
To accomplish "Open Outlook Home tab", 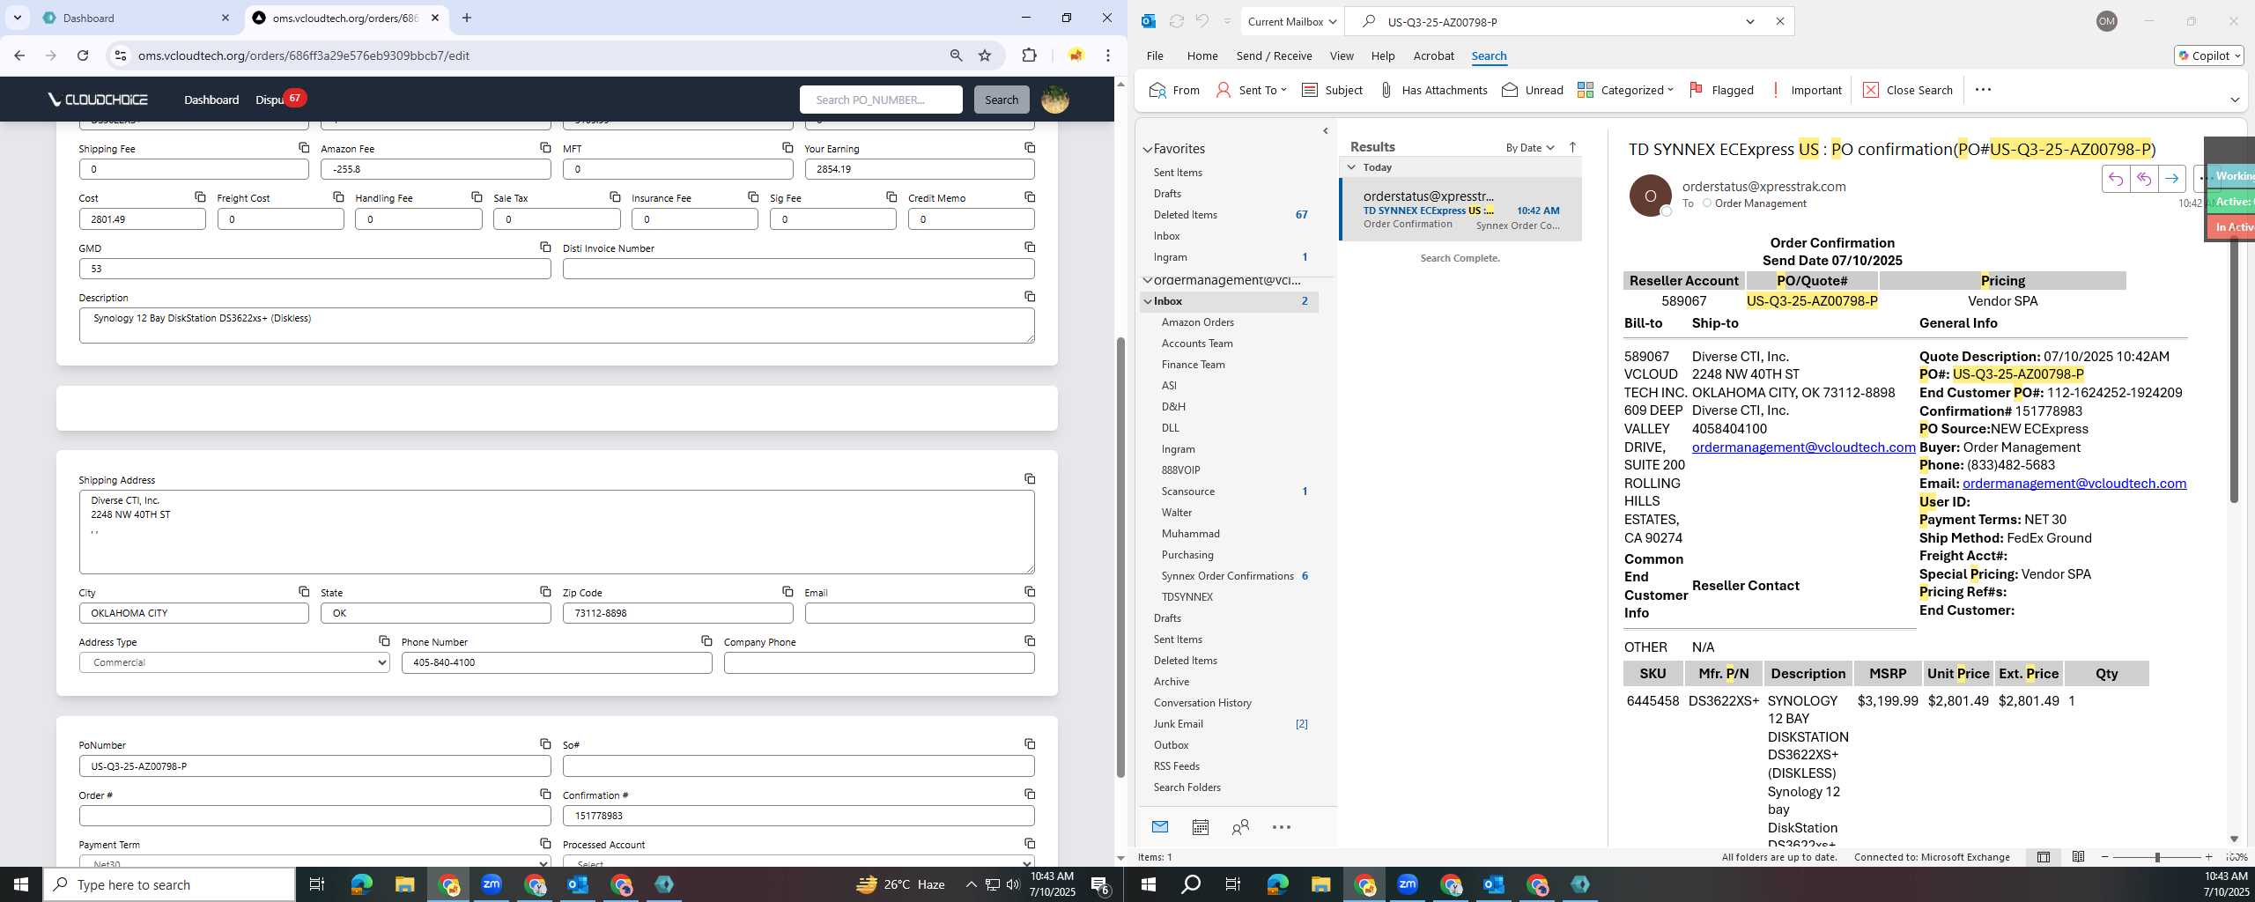I will point(1202,55).
